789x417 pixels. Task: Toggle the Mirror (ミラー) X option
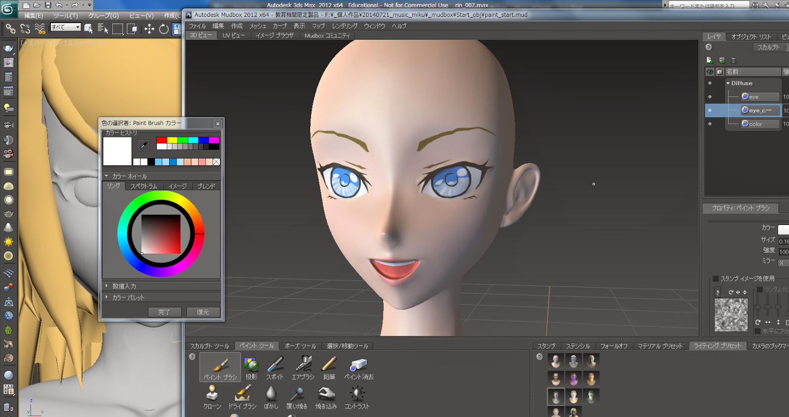pyautogui.click(x=784, y=262)
